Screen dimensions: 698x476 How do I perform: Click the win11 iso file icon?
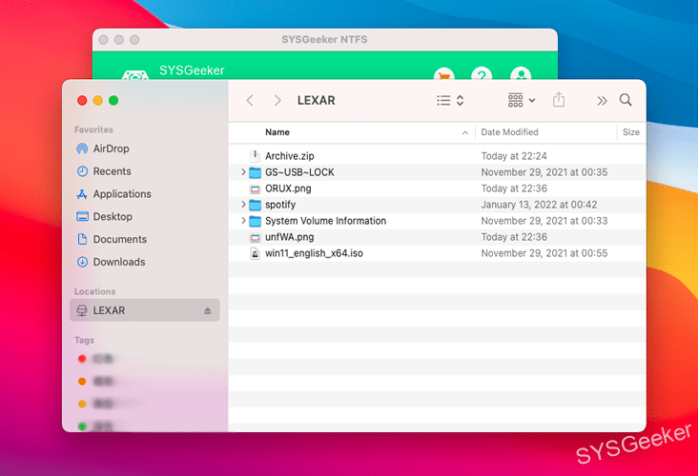coord(255,253)
